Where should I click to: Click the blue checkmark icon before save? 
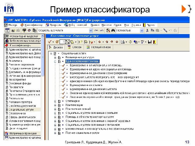coord(142,42)
